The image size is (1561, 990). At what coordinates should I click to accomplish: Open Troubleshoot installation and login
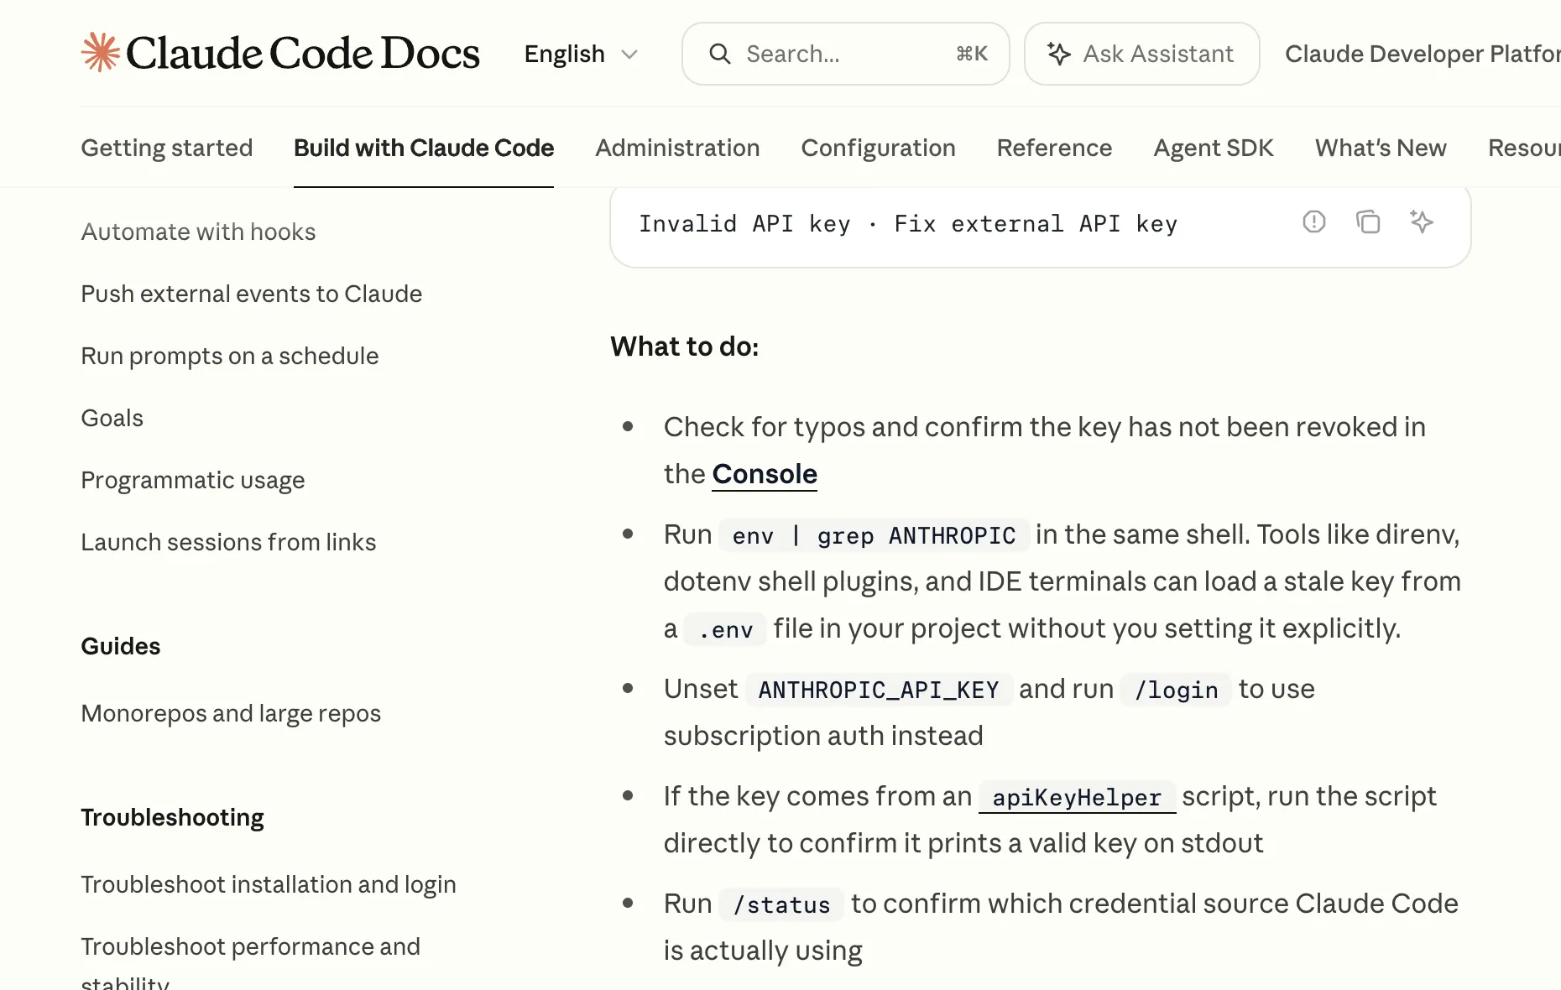(x=269, y=884)
